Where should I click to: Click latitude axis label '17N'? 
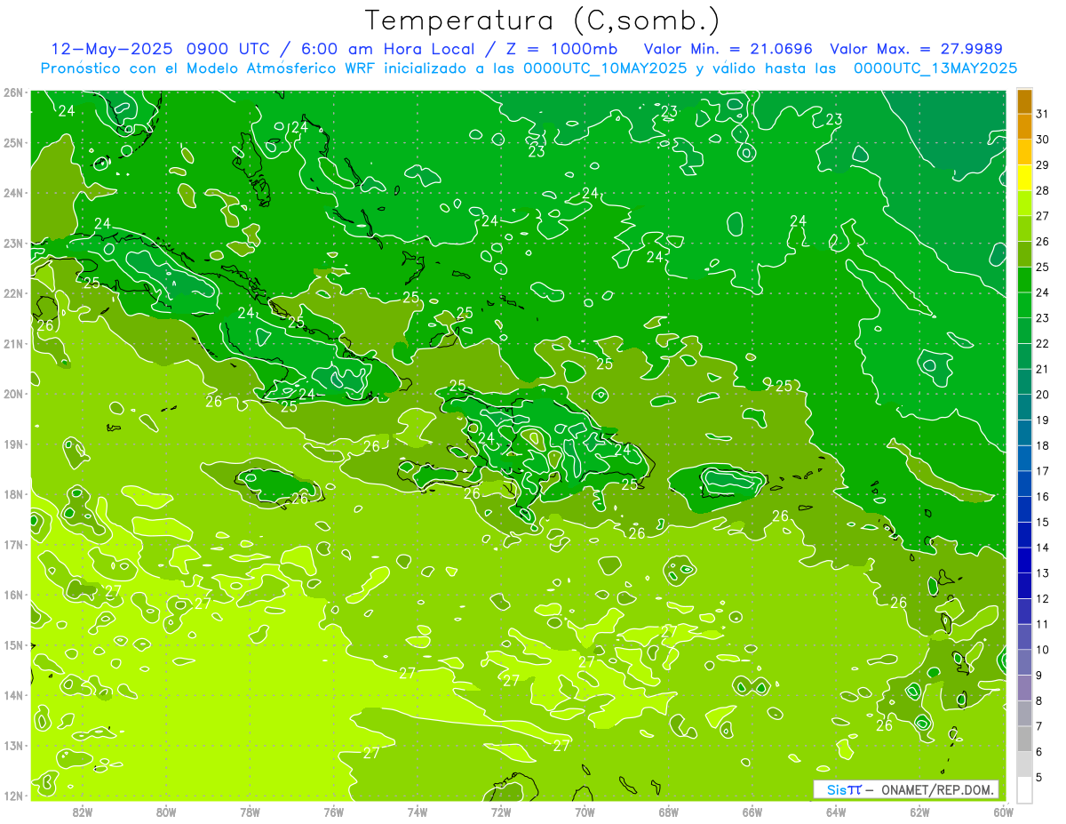click(13, 545)
